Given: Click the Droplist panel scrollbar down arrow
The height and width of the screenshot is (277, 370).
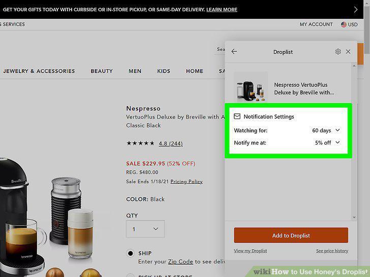Looking at the screenshot, I should pyautogui.click(x=354, y=218).
